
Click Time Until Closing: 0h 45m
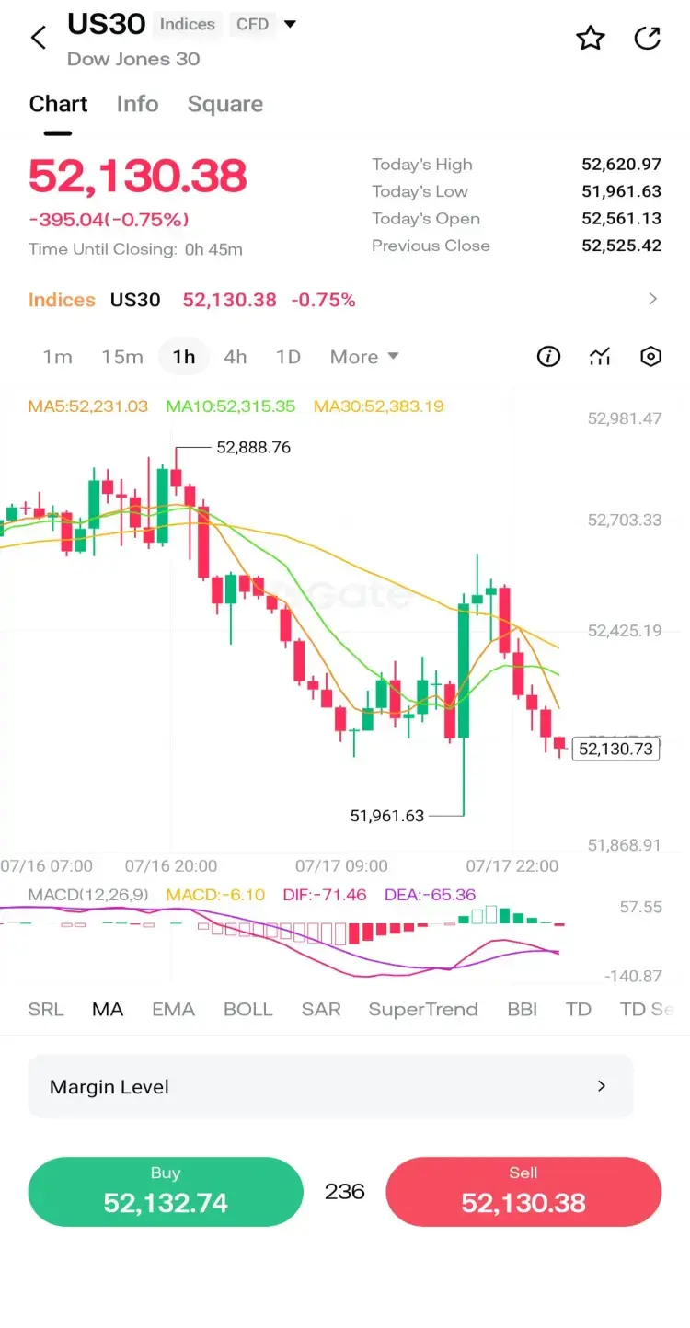pyautogui.click(x=135, y=249)
